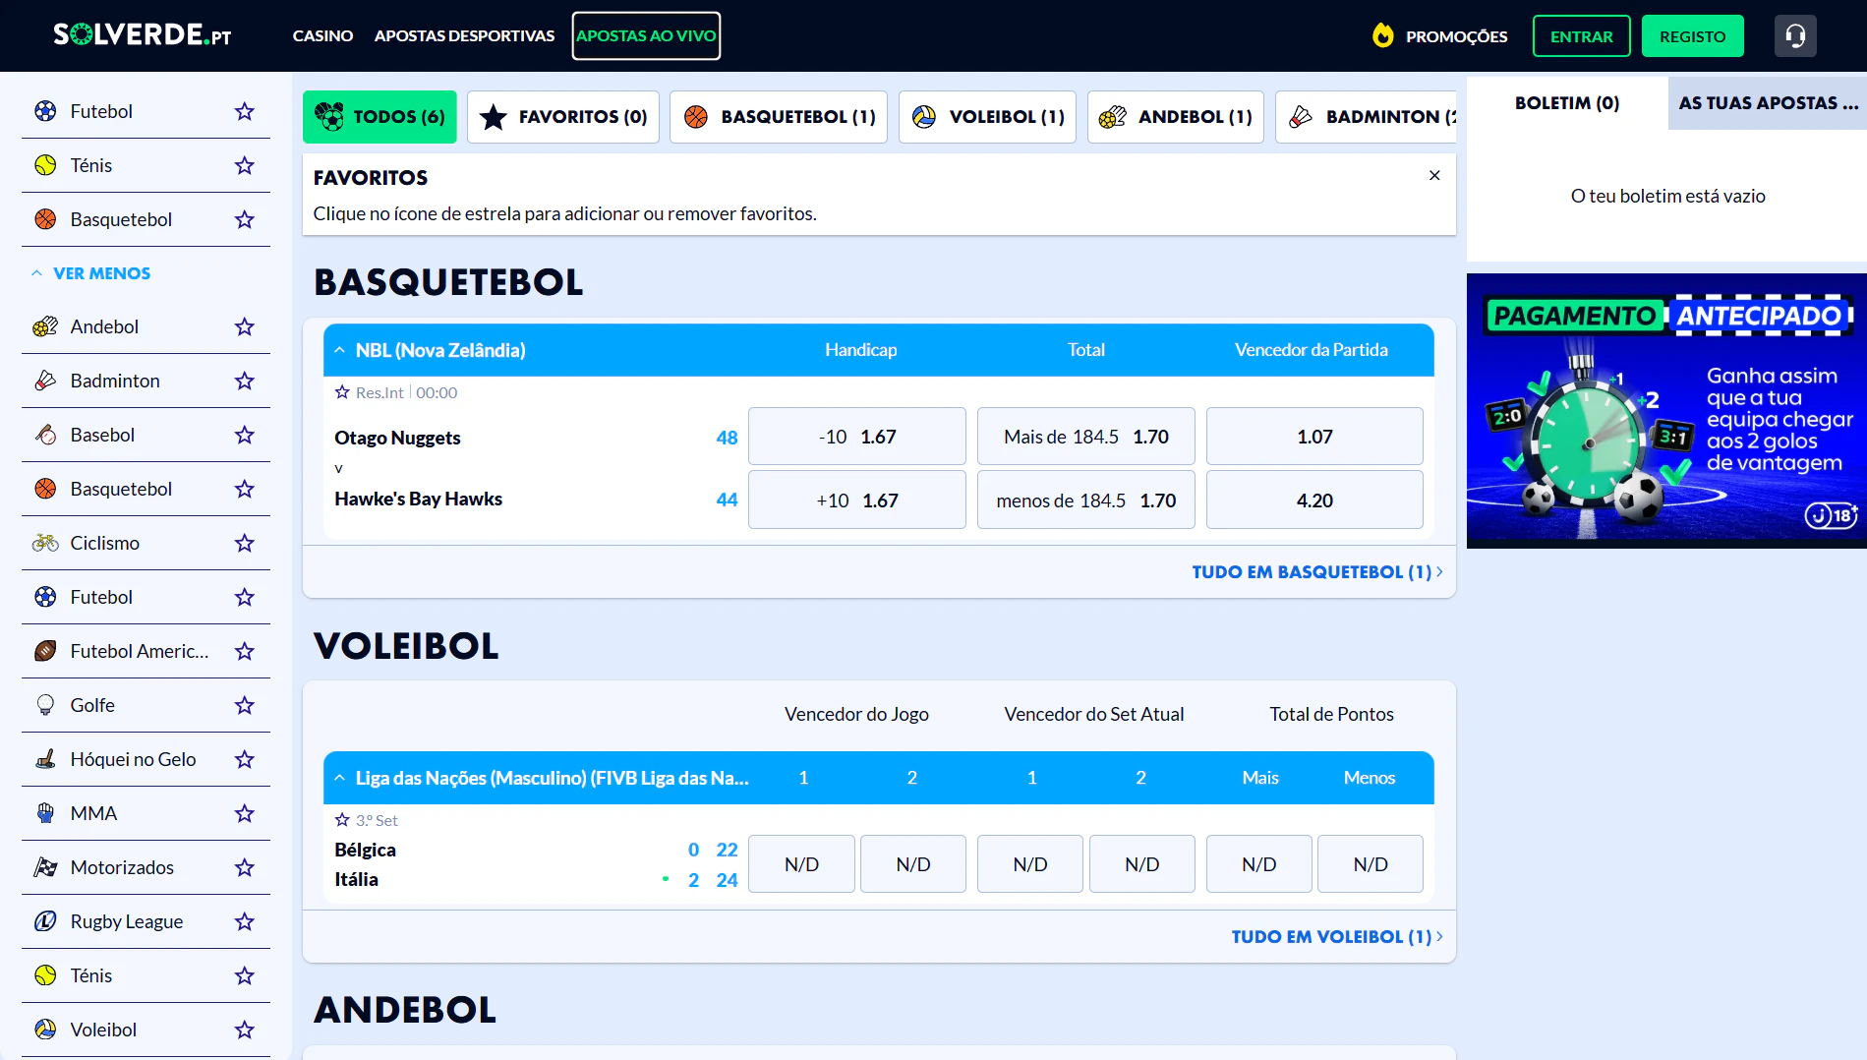Star the Bélgica v Itália match
Screen dimensions: 1867x1060
click(x=342, y=820)
